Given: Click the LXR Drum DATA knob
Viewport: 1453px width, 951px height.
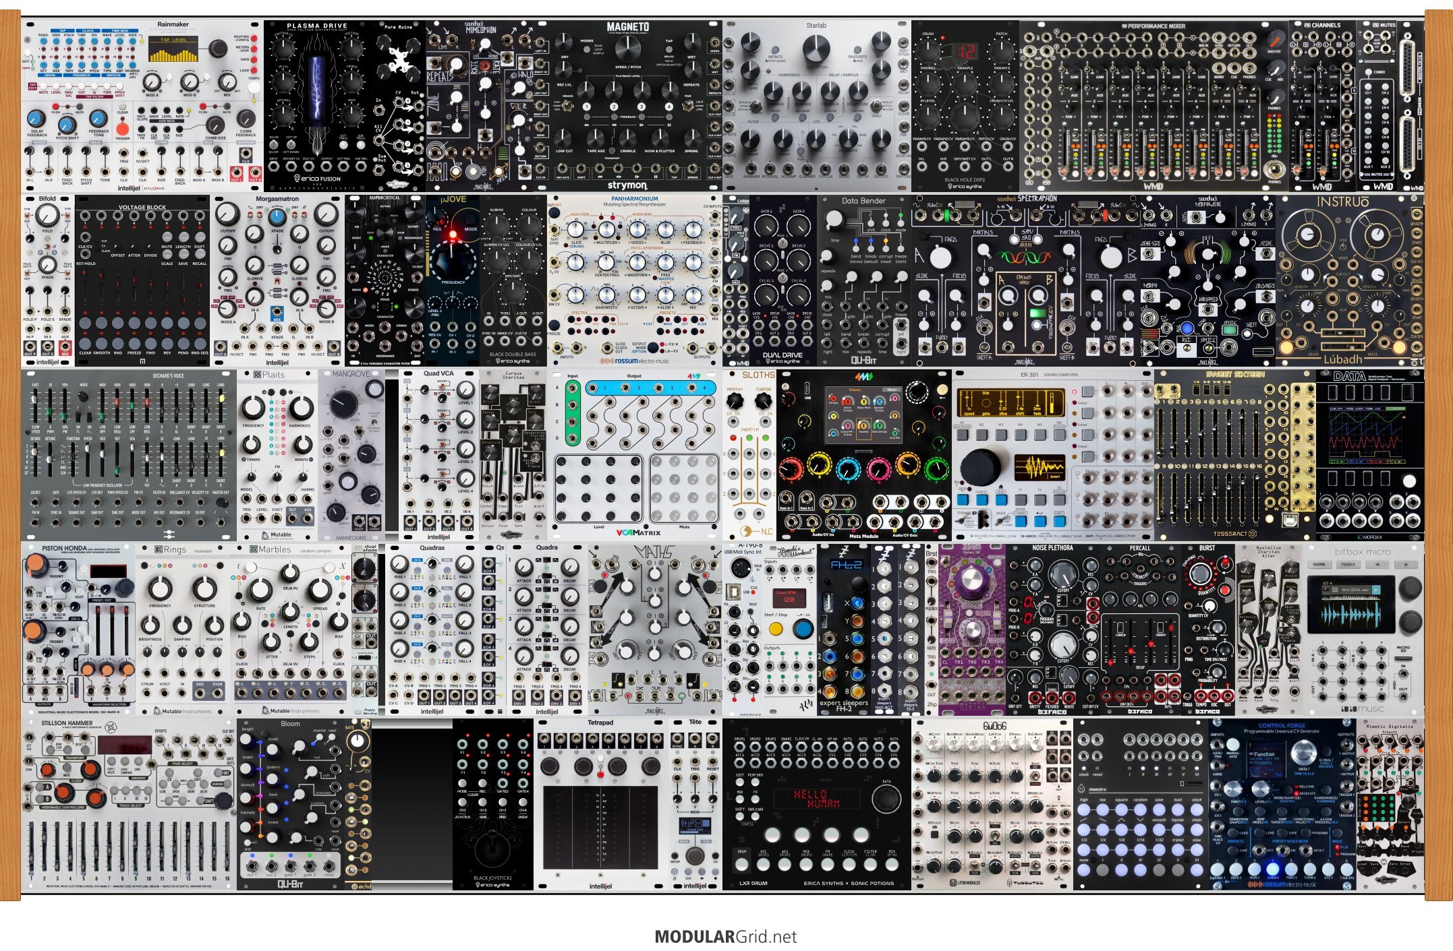Looking at the screenshot, I should [885, 799].
